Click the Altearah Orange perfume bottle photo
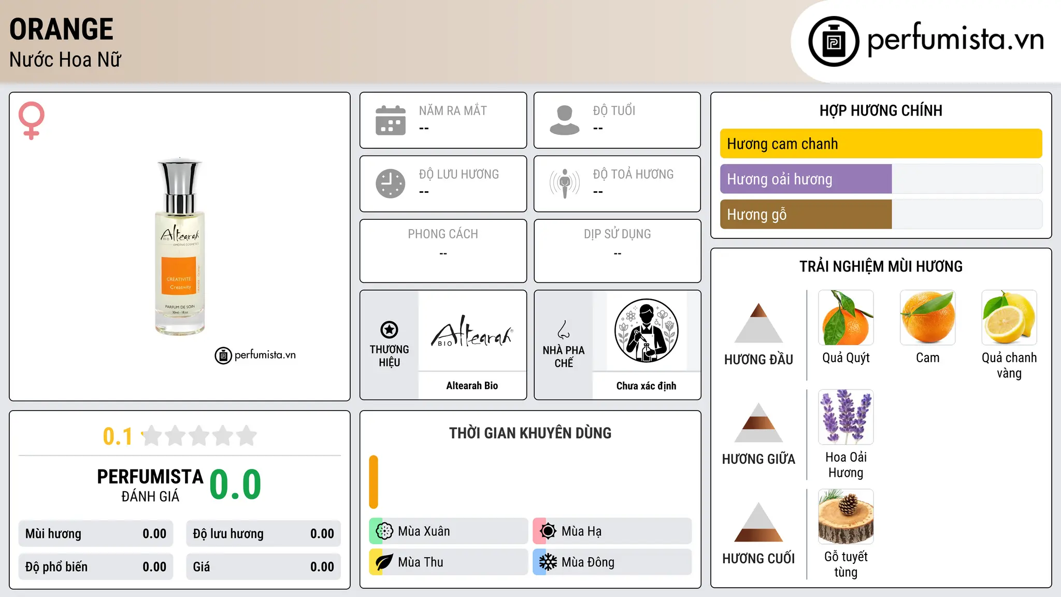Screen dimensions: 1061x597 coord(180,246)
